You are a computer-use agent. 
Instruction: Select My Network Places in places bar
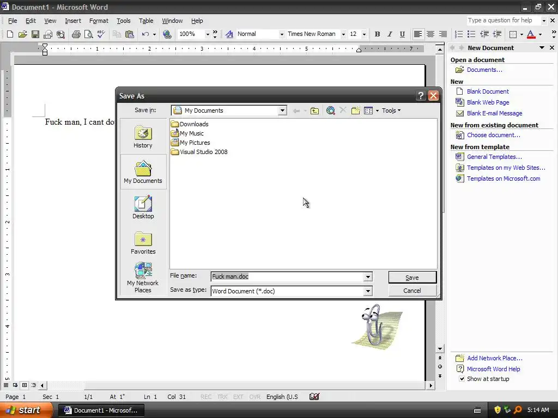coord(143,278)
